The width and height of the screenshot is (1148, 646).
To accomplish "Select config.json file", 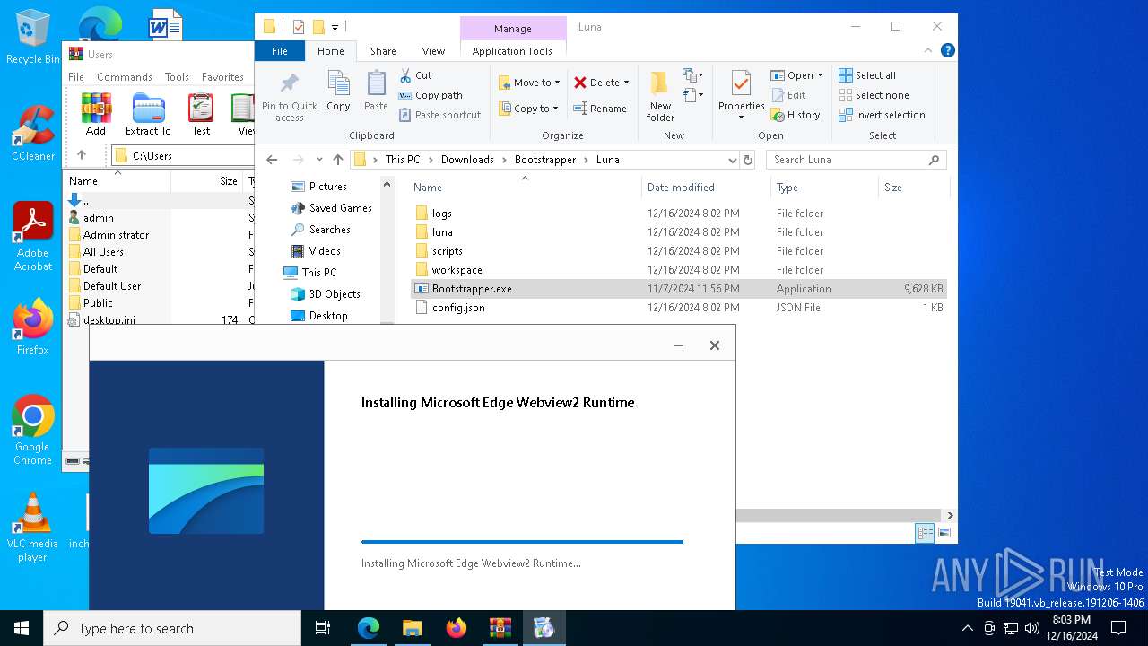I will pos(457,308).
